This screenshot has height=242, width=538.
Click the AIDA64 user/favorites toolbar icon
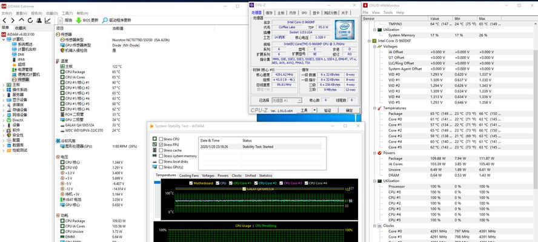[39, 20]
